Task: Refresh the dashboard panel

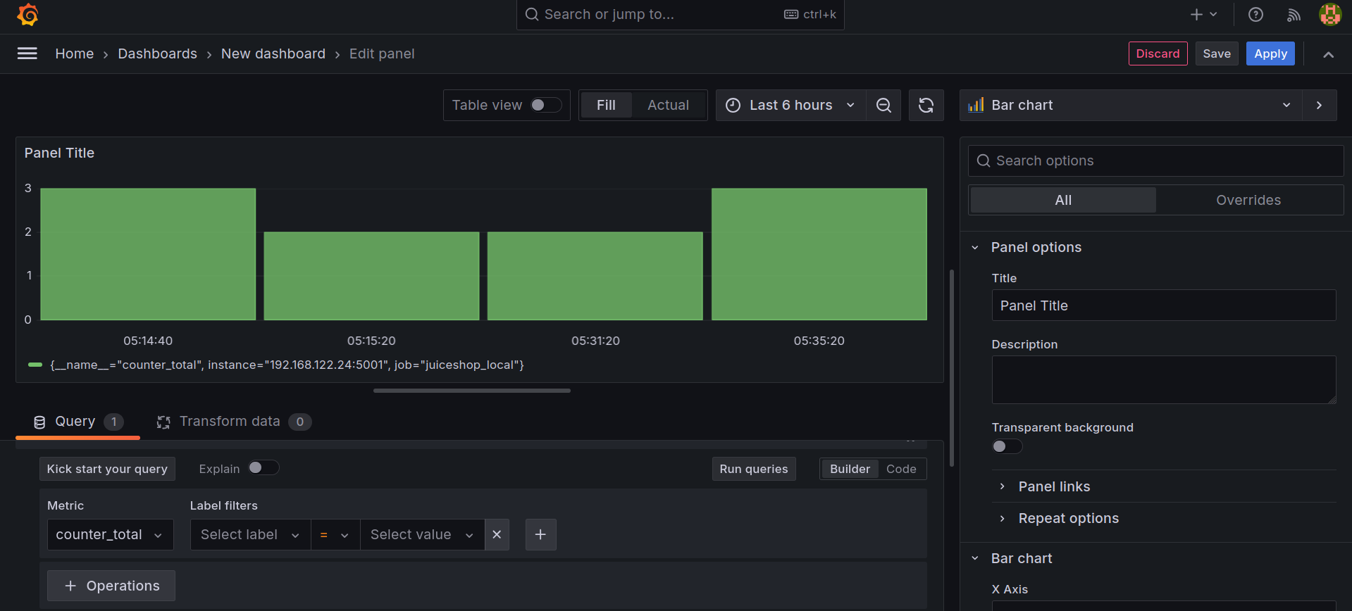Action: pyautogui.click(x=926, y=105)
